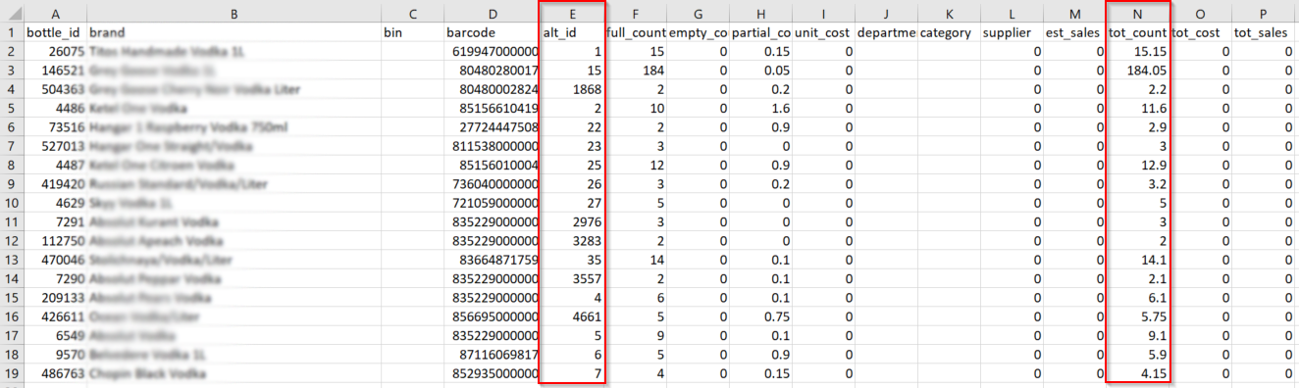Select barcode cell 856695000000
This screenshot has height=388, width=1299.
tap(492, 316)
